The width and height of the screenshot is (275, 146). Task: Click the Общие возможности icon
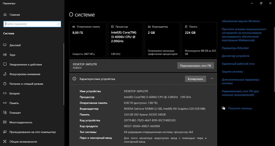[x=5, y=142]
